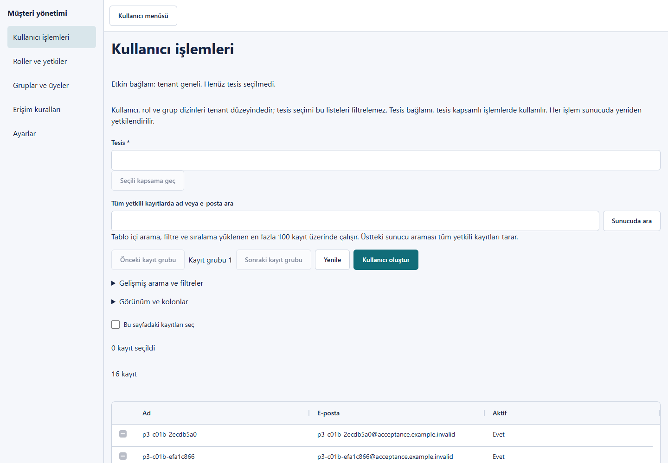Click Sunucuda ara button

click(x=631, y=221)
